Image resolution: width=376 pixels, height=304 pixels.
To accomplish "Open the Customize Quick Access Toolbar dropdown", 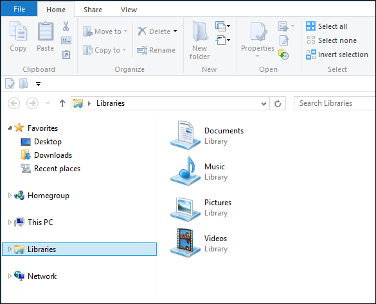I will (38, 84).
